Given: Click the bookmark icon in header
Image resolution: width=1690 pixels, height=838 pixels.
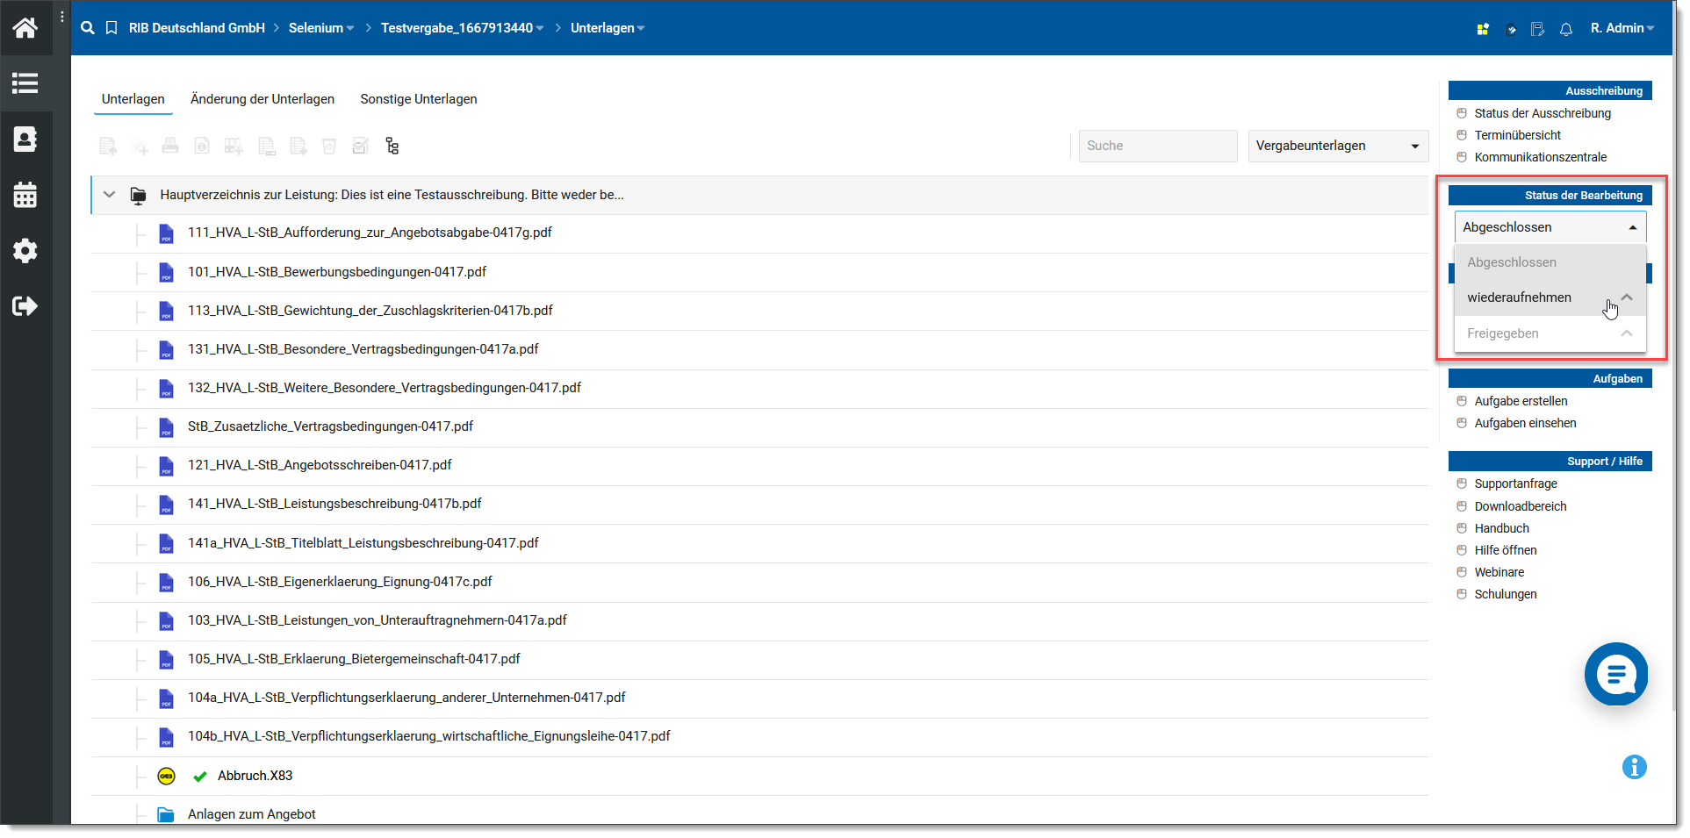Looking at the screenshot, I should (x=111, y=28).
